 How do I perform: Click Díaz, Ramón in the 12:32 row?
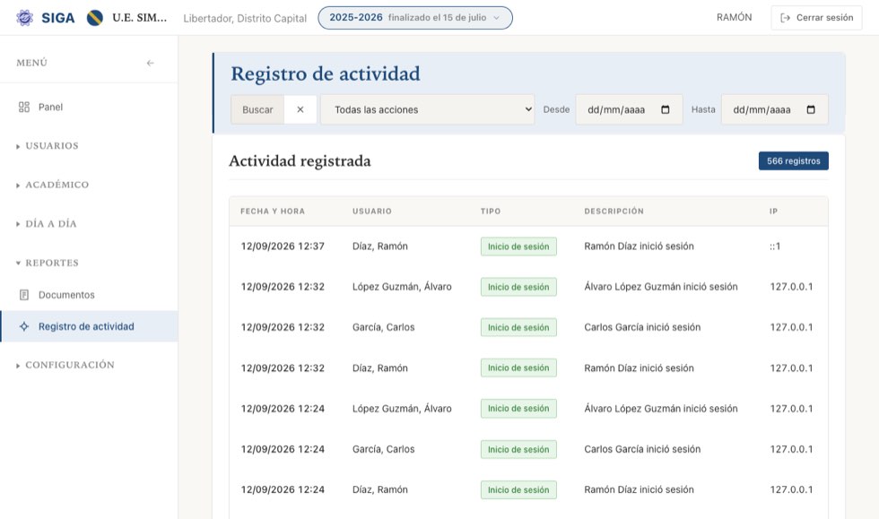coord(380,368)
